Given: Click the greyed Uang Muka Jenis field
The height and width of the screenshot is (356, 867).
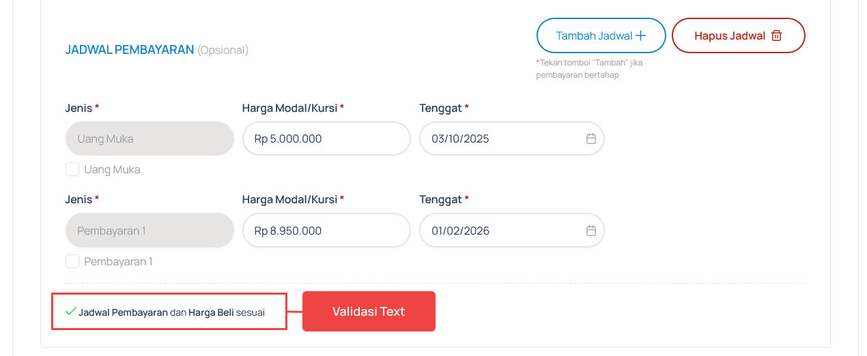Looking at the screenshot, I should pyautogui.click(x=150, y=138).
